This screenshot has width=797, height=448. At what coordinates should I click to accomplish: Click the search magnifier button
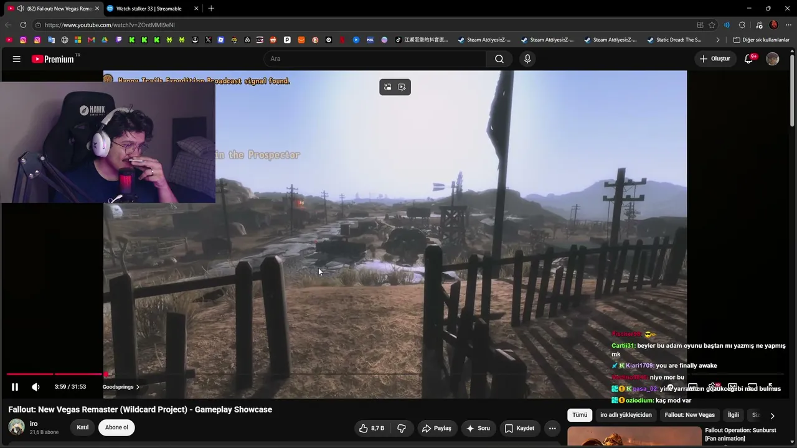click(499, 59)
